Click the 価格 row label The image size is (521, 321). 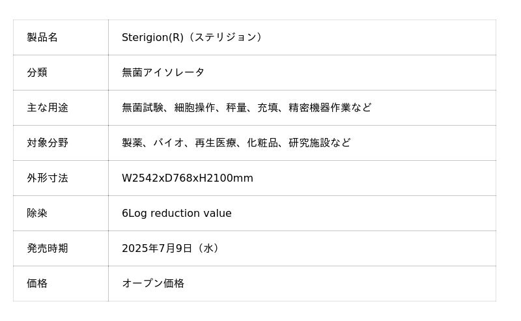[x=37, y=283]
